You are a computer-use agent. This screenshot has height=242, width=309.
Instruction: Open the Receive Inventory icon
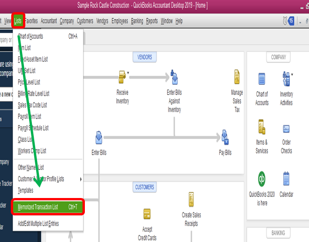click(x=122, y=77)
